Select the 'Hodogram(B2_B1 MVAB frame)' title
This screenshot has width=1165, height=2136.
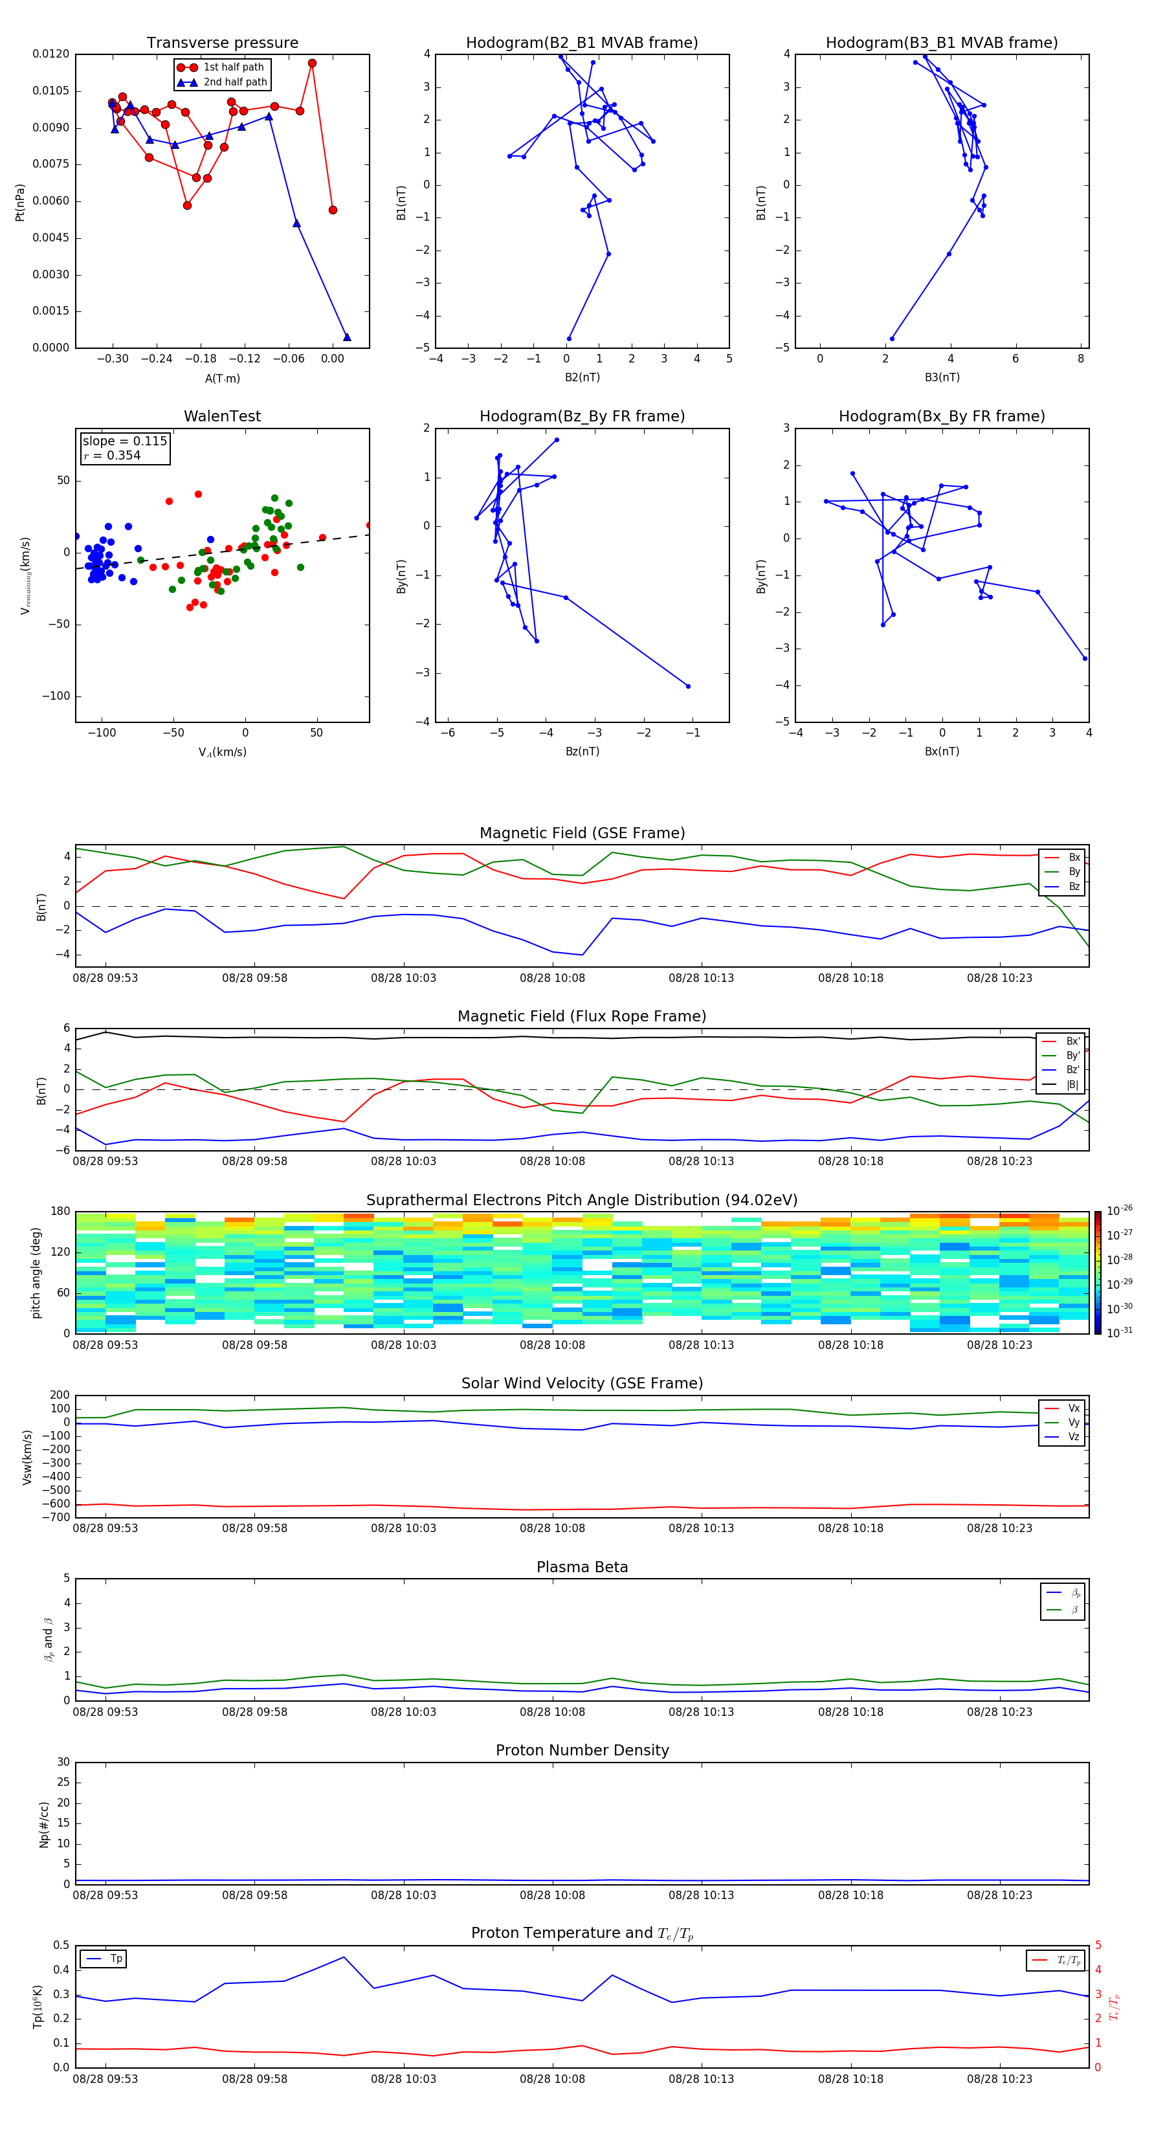582,43
